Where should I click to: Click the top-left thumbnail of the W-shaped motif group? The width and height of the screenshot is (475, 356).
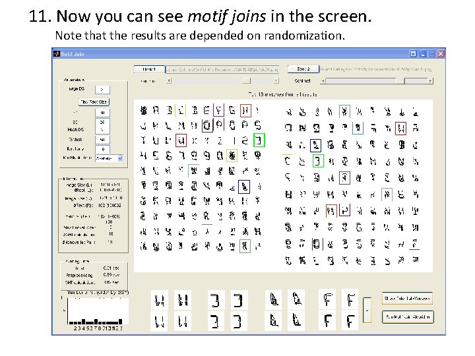point(160,300)
